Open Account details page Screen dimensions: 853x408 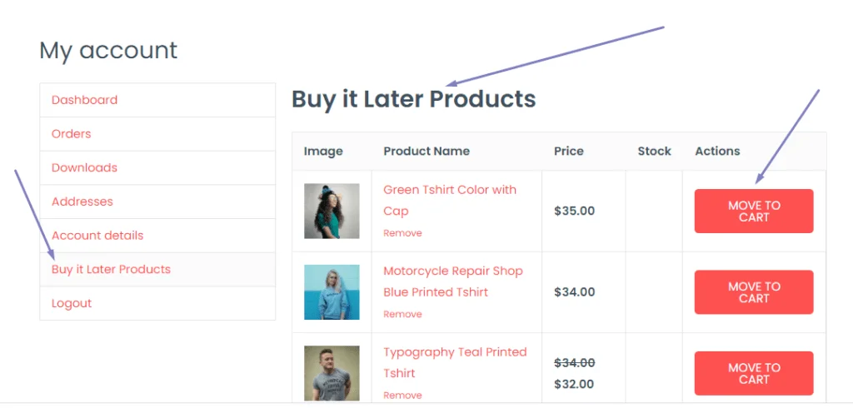click(x=97, y=236)
